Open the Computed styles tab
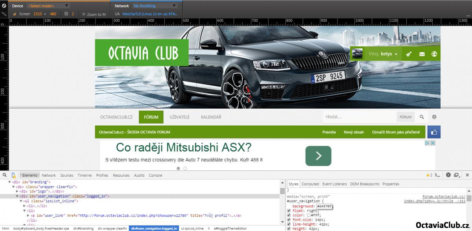 [x=310, y=184]
